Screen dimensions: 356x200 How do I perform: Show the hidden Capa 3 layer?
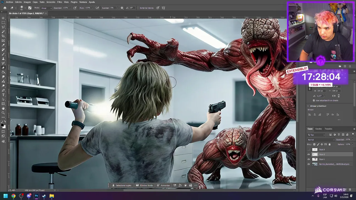(308, 150)
